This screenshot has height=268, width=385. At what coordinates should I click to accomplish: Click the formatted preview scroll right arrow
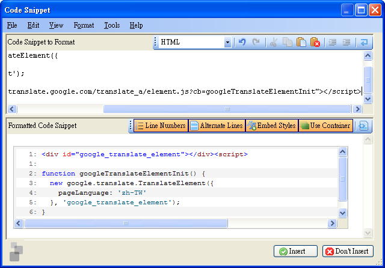332,223
